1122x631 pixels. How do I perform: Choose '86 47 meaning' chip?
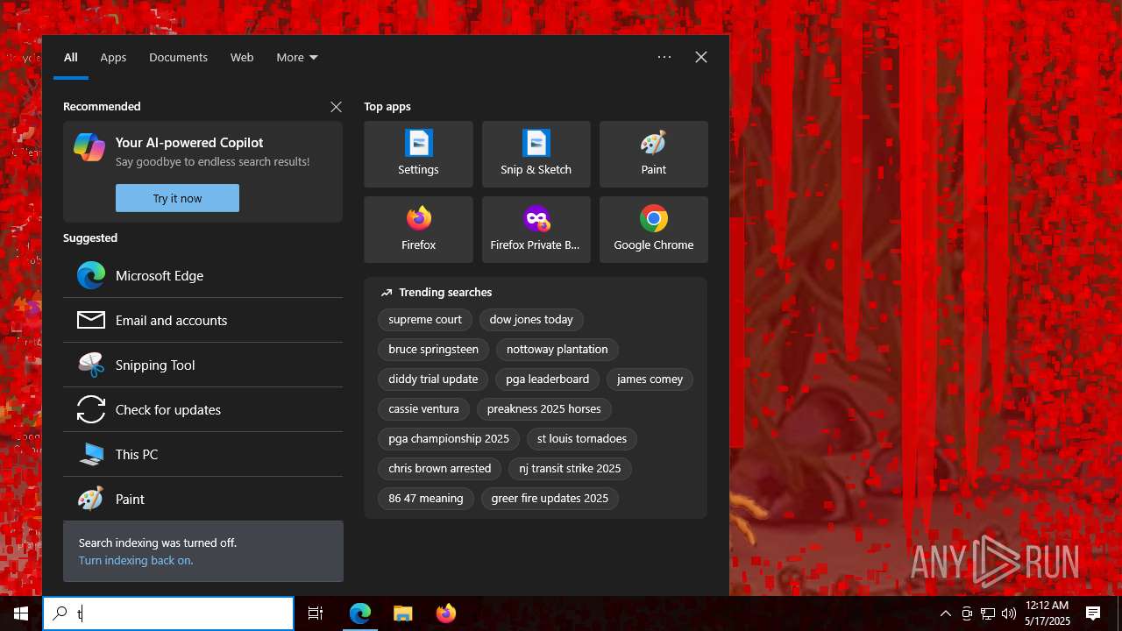[x=426, y=499]
